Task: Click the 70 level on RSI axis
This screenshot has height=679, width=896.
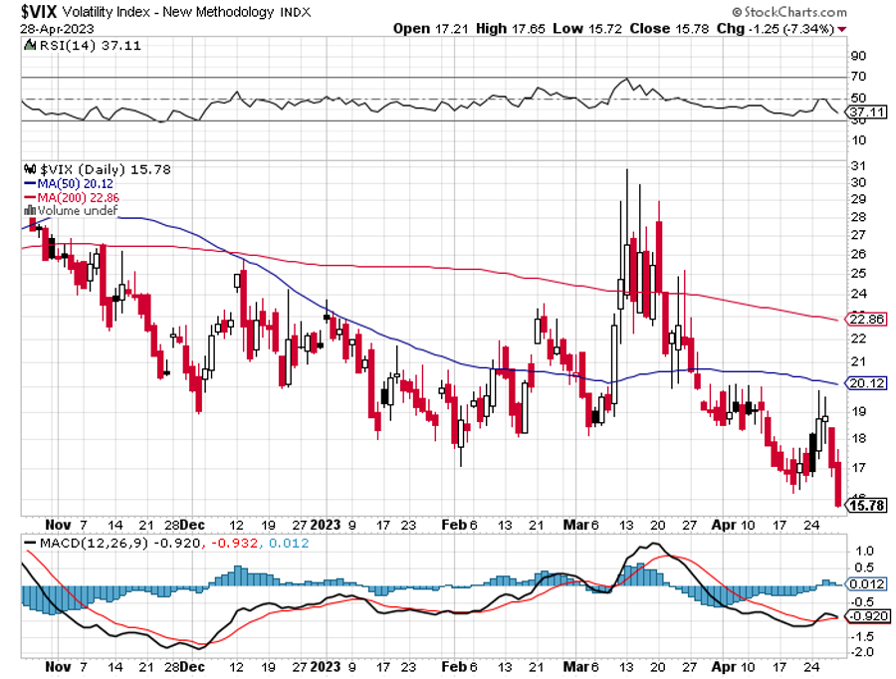Action: 858,76
